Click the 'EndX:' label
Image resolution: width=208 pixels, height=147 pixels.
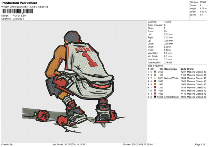point(150,47)
